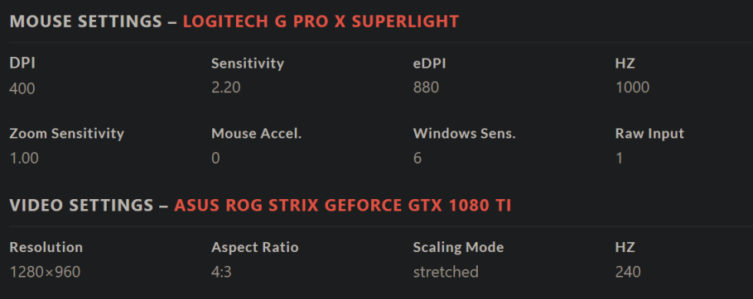The height and width of the screenshot is (299, 753).
Task: Click the Zoom Sensitivity label
Action: click(67, 134)
